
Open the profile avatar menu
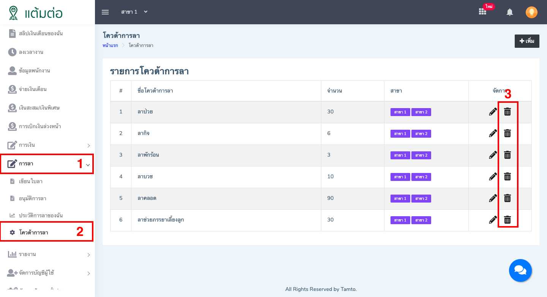[x=531, y=12]
